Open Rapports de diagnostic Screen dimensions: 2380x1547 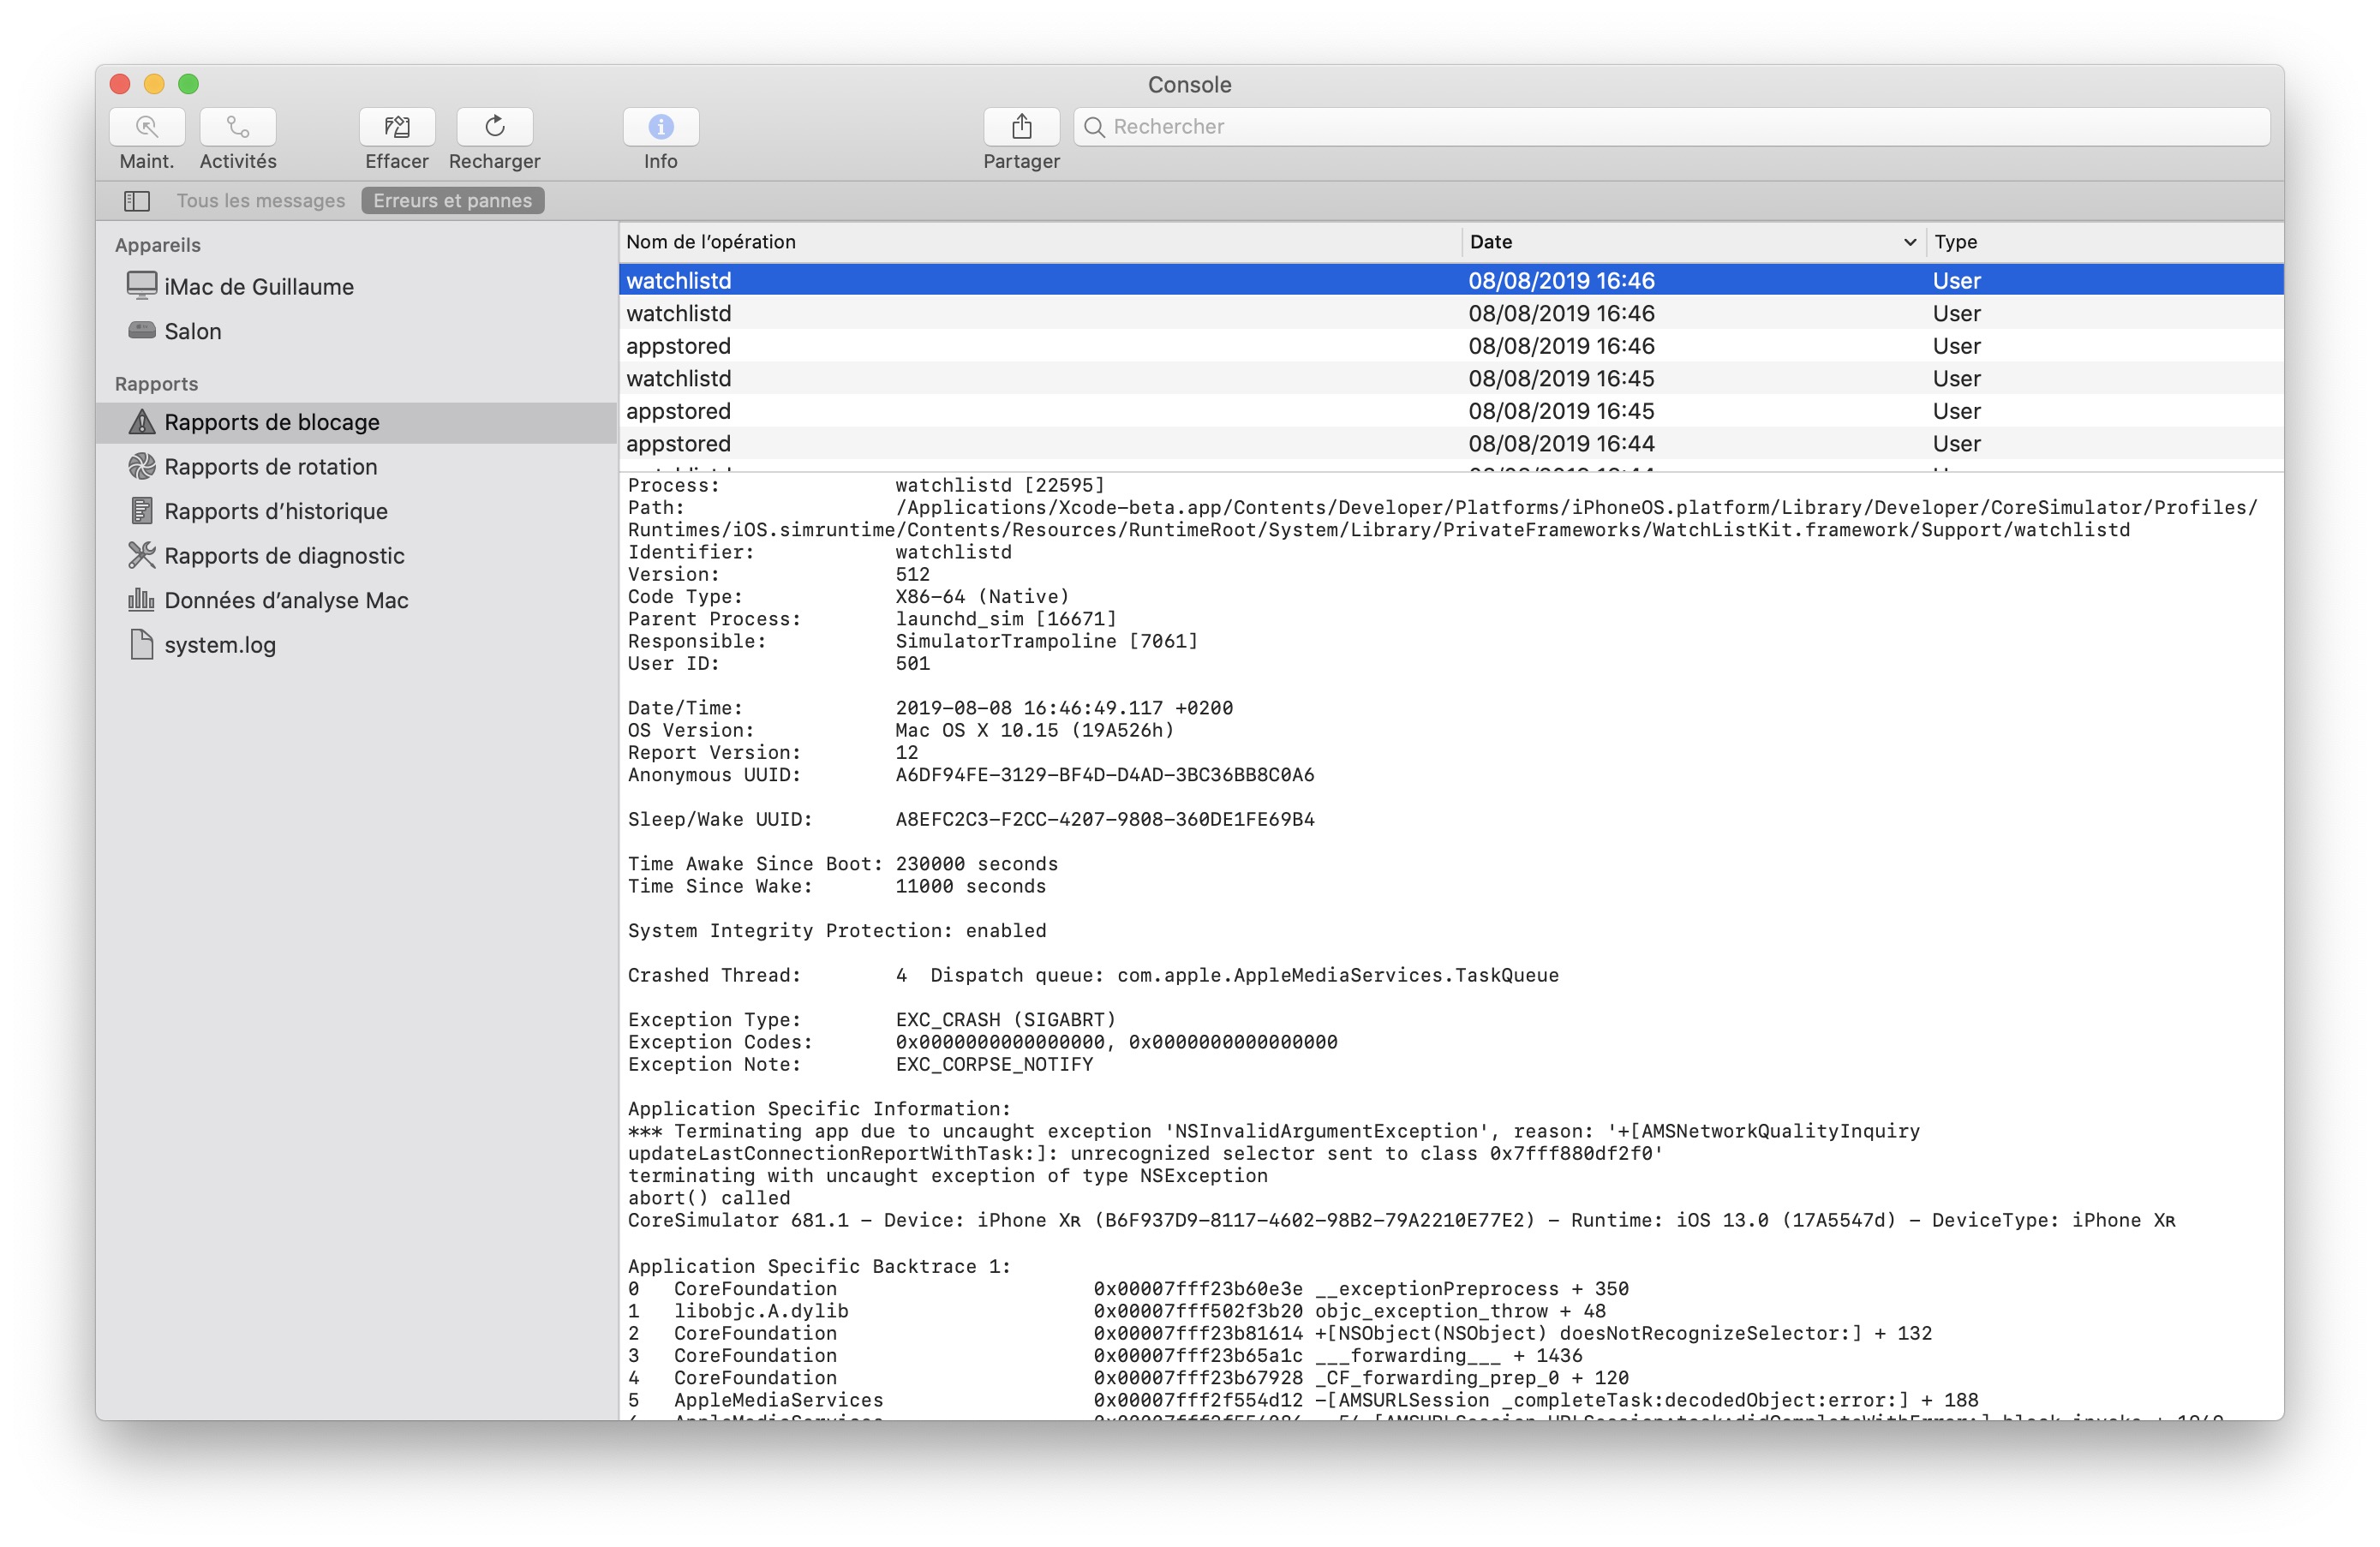pos(356,556)
